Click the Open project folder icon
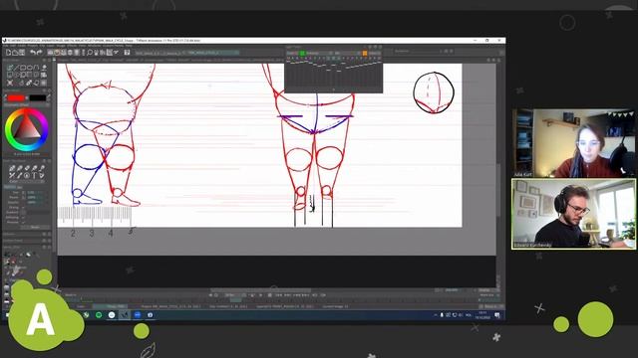638x358 pixels. click(x=15, y=53)
